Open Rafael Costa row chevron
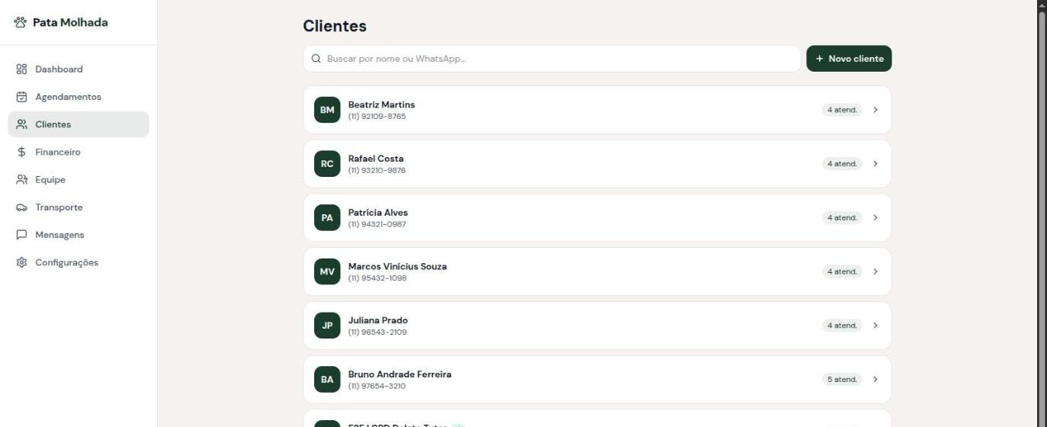The width and height of the screenshot is (1047, 427). 875,164
